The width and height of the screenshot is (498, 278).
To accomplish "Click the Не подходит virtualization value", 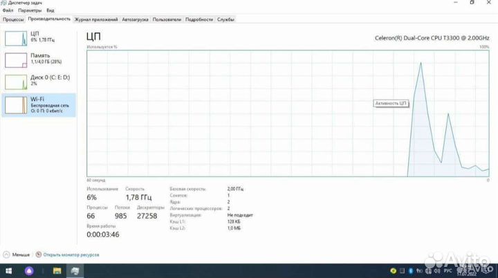I will (x=240, y=215).
